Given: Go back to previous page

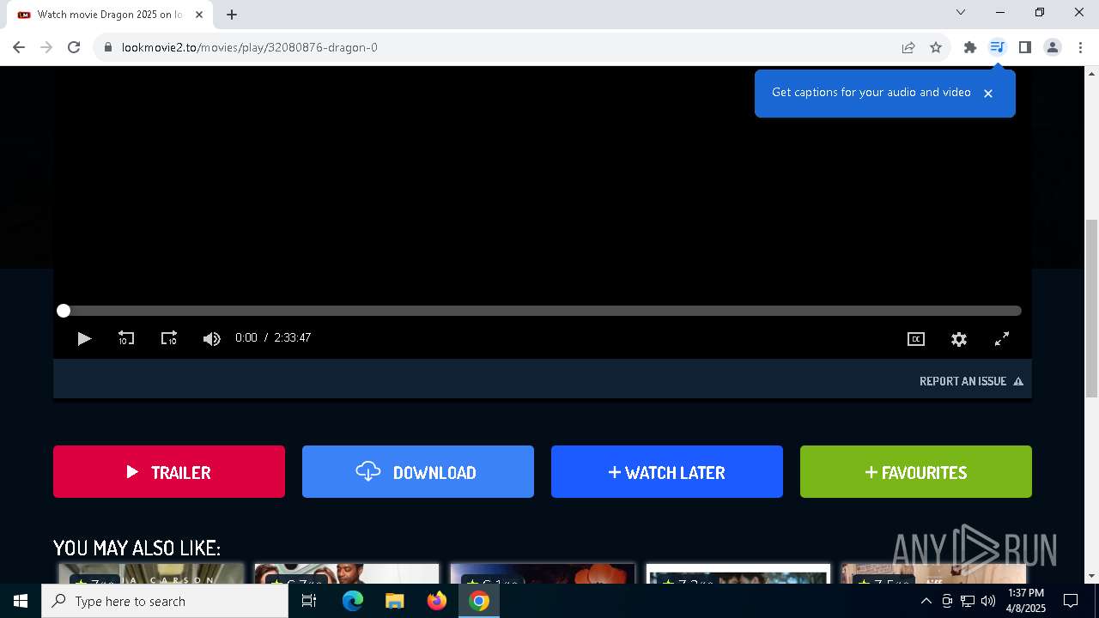Looking at the screenshot, I should [19, 47].
